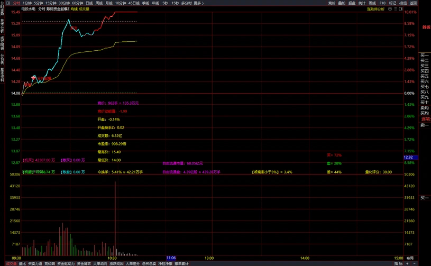Click the blue 12.92 price marker
431x266 pixels.
[411, 157]
